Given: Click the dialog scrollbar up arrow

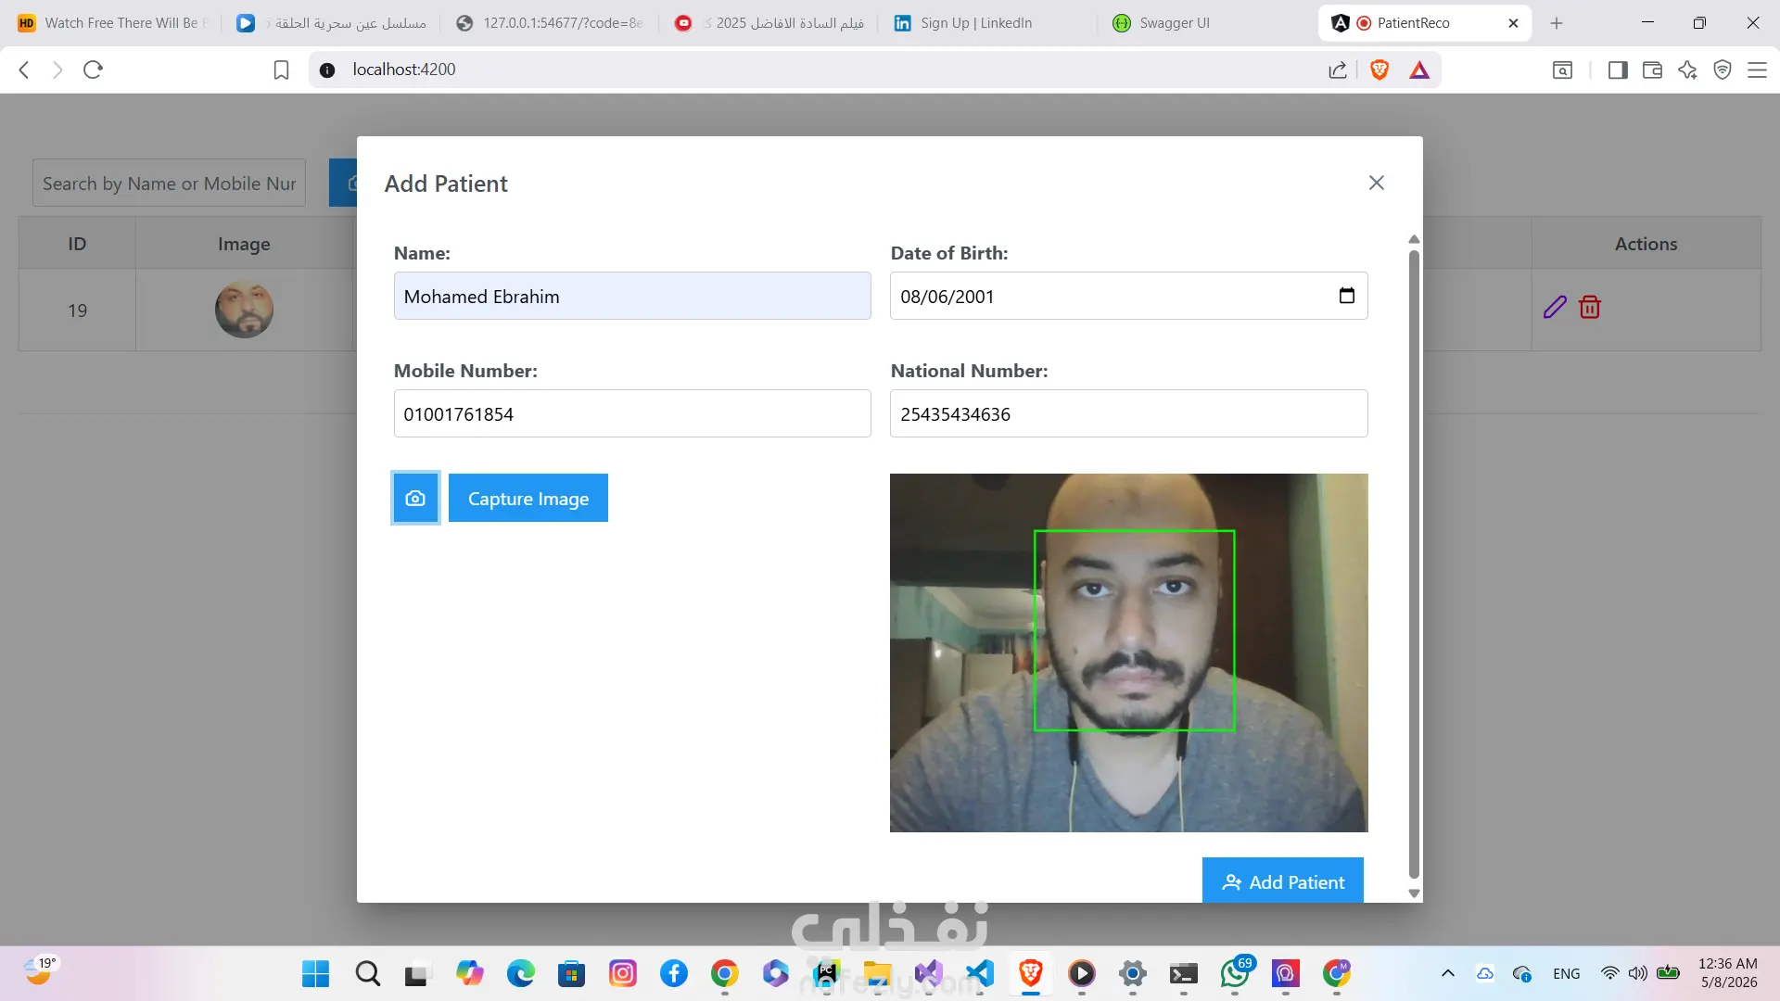Looking at the screenshot, I should [1414, 240].
